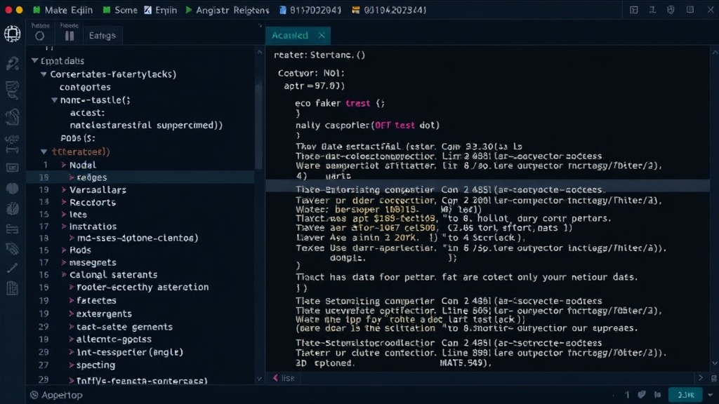Image resolution: width=719 pixels, height=404 pixels.
Task: Select the diagonal pencil-line icon in sidebar
Action: [13, 269]
